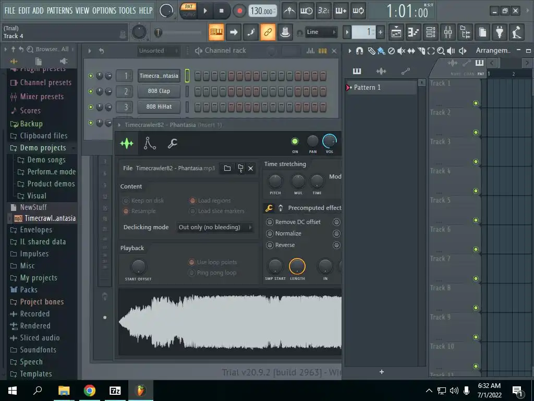Select the slip tool in the Playlist
Screen dimensions: 534x401
tap(411, 51)
